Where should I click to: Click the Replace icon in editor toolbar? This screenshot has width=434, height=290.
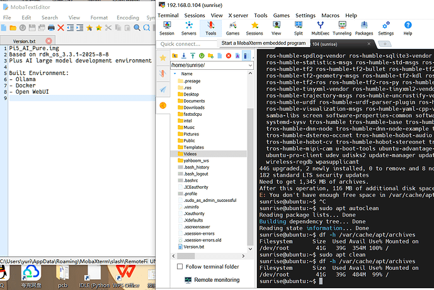point(146,28)
